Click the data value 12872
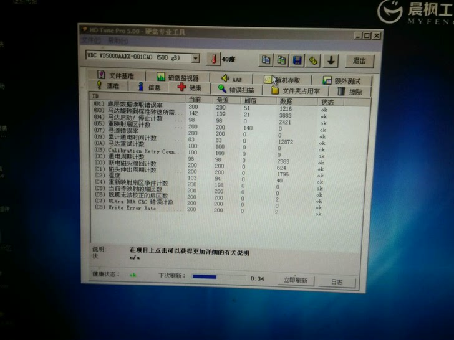454x340 pixels. pyautogui.click(x=286, y=142)
